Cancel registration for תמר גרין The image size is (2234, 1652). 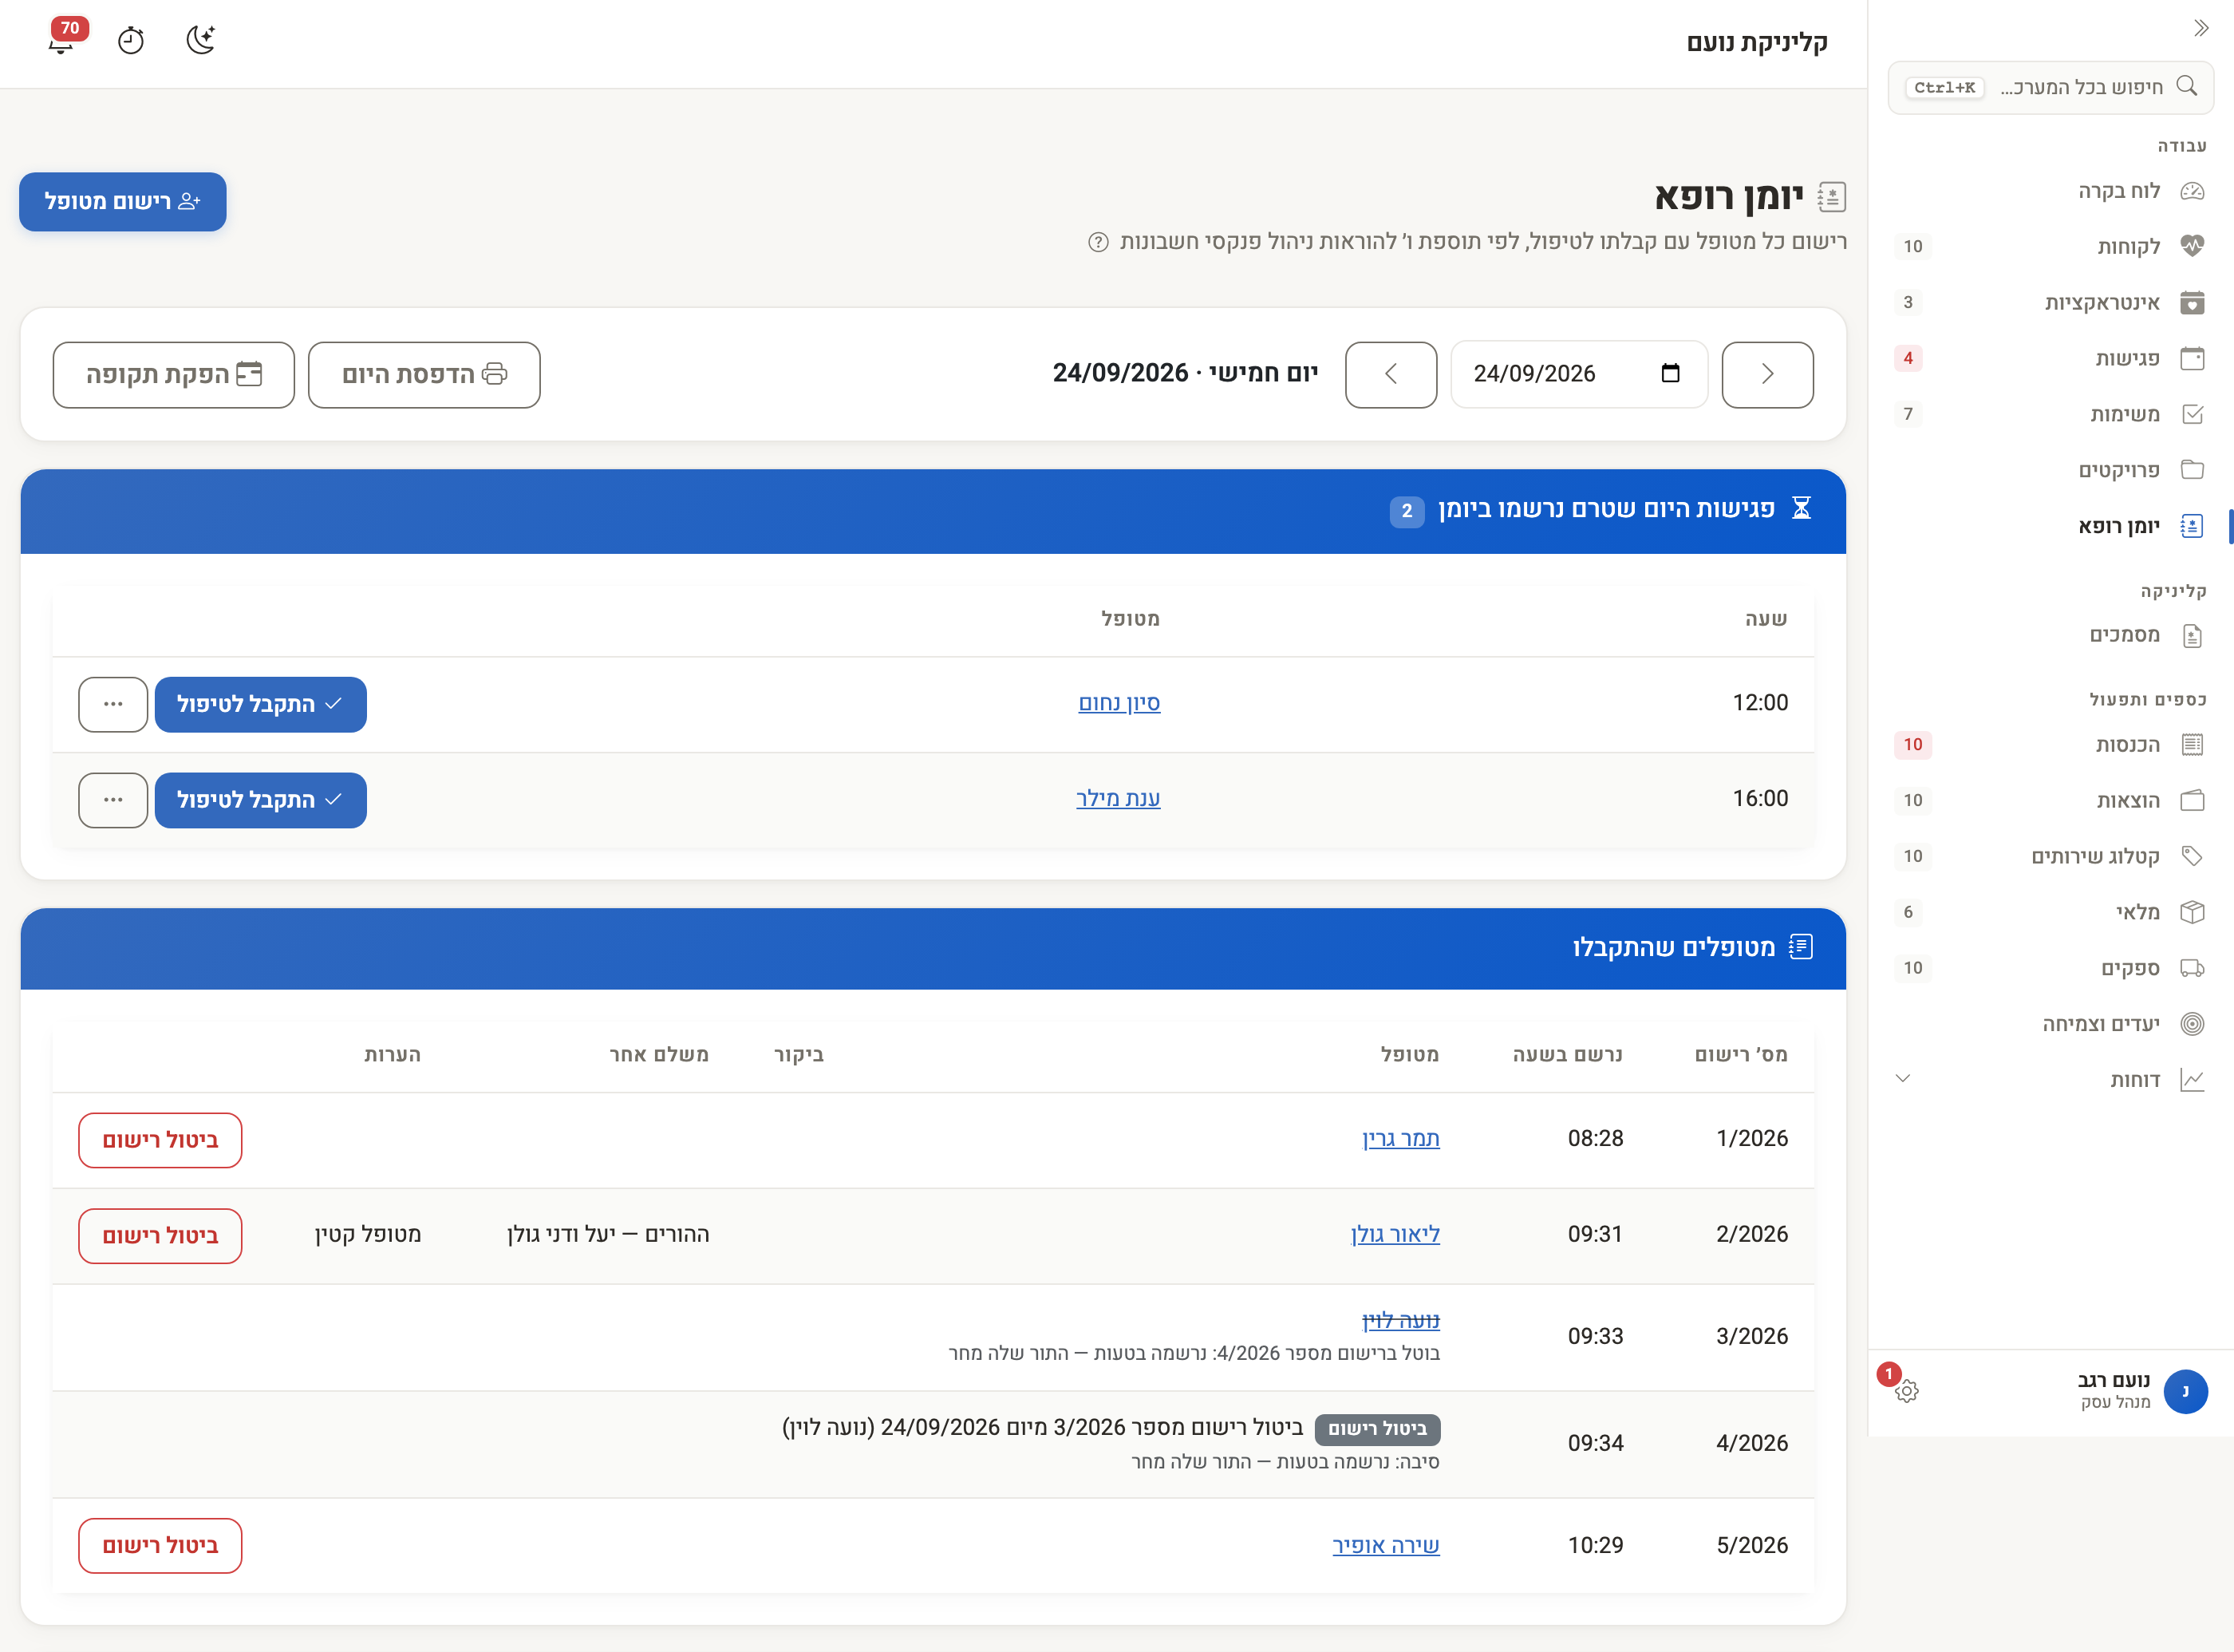pos(160,1141)
